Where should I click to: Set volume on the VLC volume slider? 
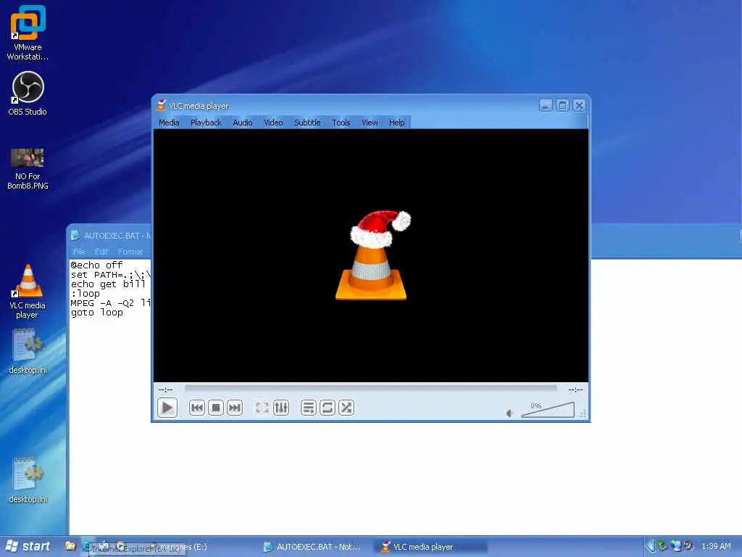[548, 410]
